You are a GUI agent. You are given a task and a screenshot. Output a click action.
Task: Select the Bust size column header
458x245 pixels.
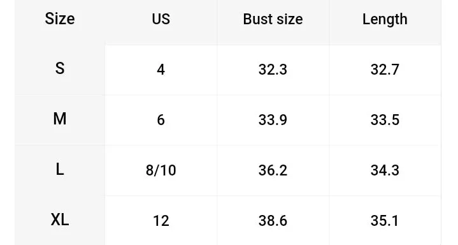click(273, 19)
